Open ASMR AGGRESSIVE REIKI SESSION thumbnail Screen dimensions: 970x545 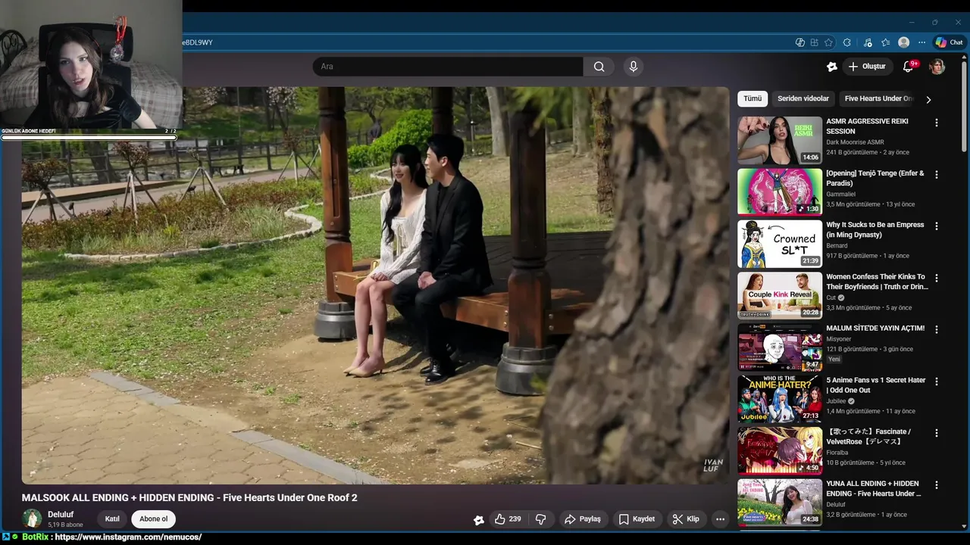coord(780,140)
